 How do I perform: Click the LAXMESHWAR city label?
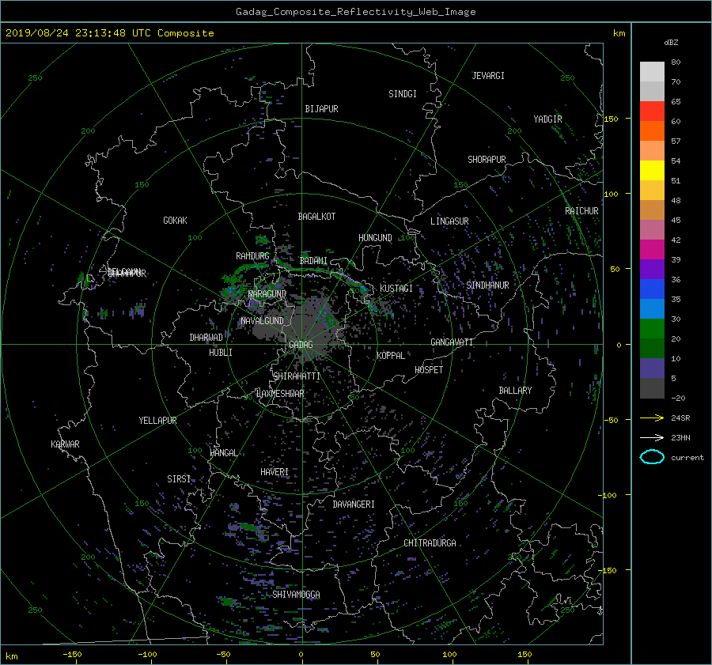(280, 394)
